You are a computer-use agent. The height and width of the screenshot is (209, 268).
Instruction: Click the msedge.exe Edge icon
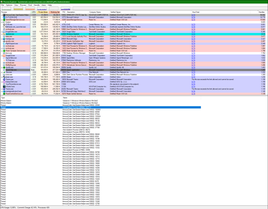point(4,39)
